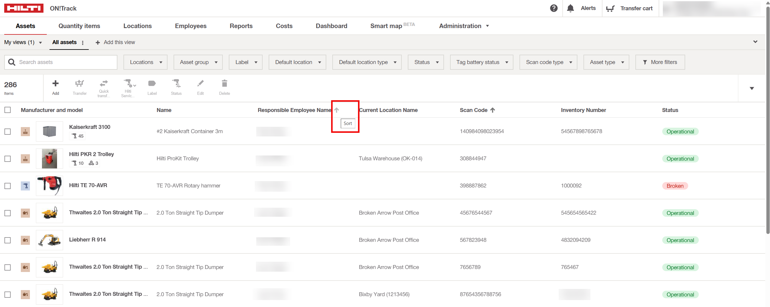The image size is (770, 307).
Task: Select the Liebherr R 914 row checkbox
Action: [8, 240]
